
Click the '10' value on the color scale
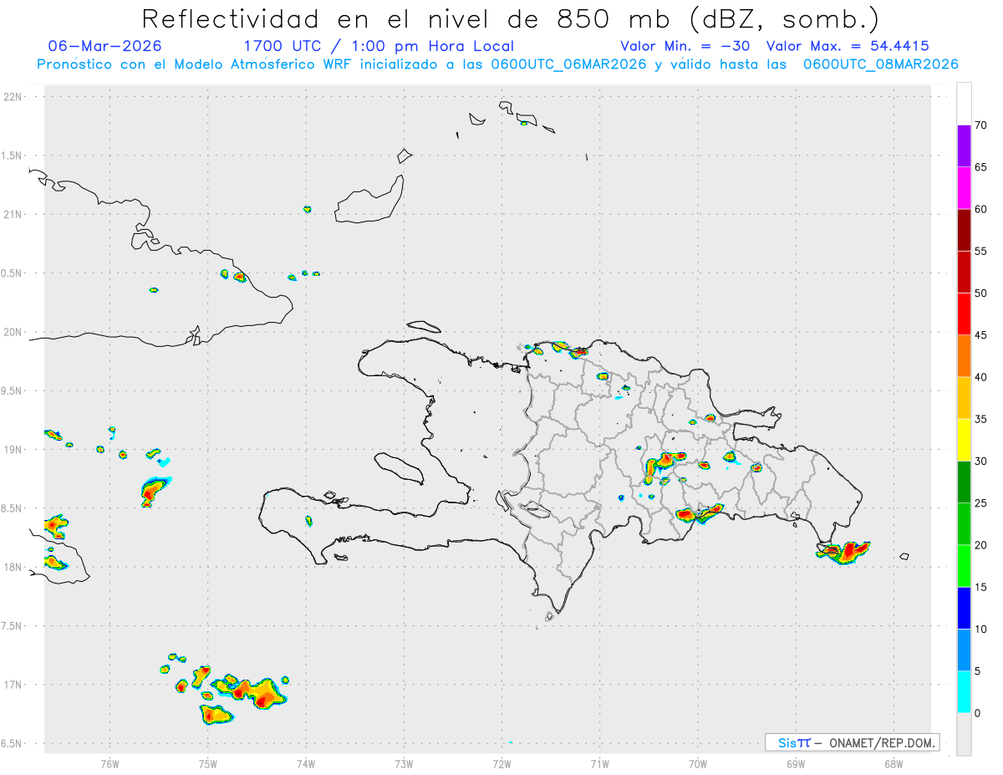(980, 630)
